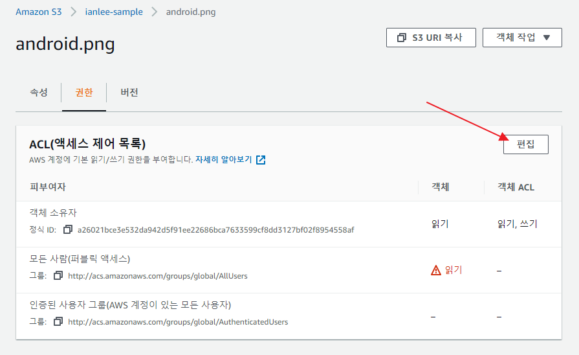Click the 읽기, 쓰기 owner ACL value

[x=517, y=223]
